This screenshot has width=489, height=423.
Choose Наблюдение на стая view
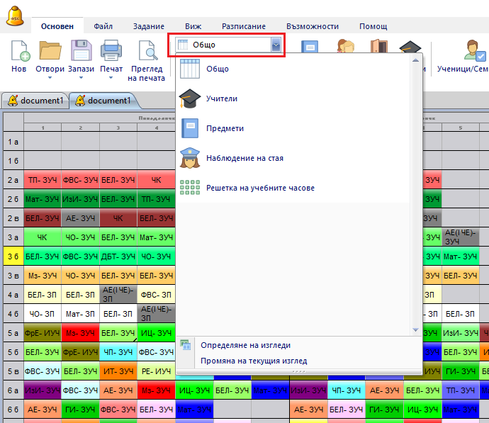(x=244, y=158)
